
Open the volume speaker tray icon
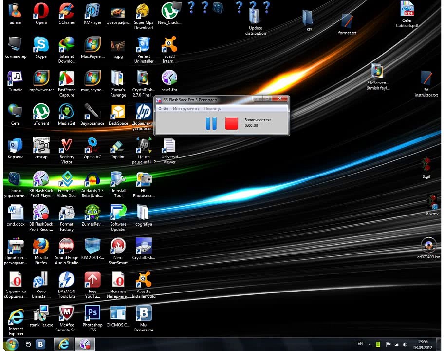[405, 345]
